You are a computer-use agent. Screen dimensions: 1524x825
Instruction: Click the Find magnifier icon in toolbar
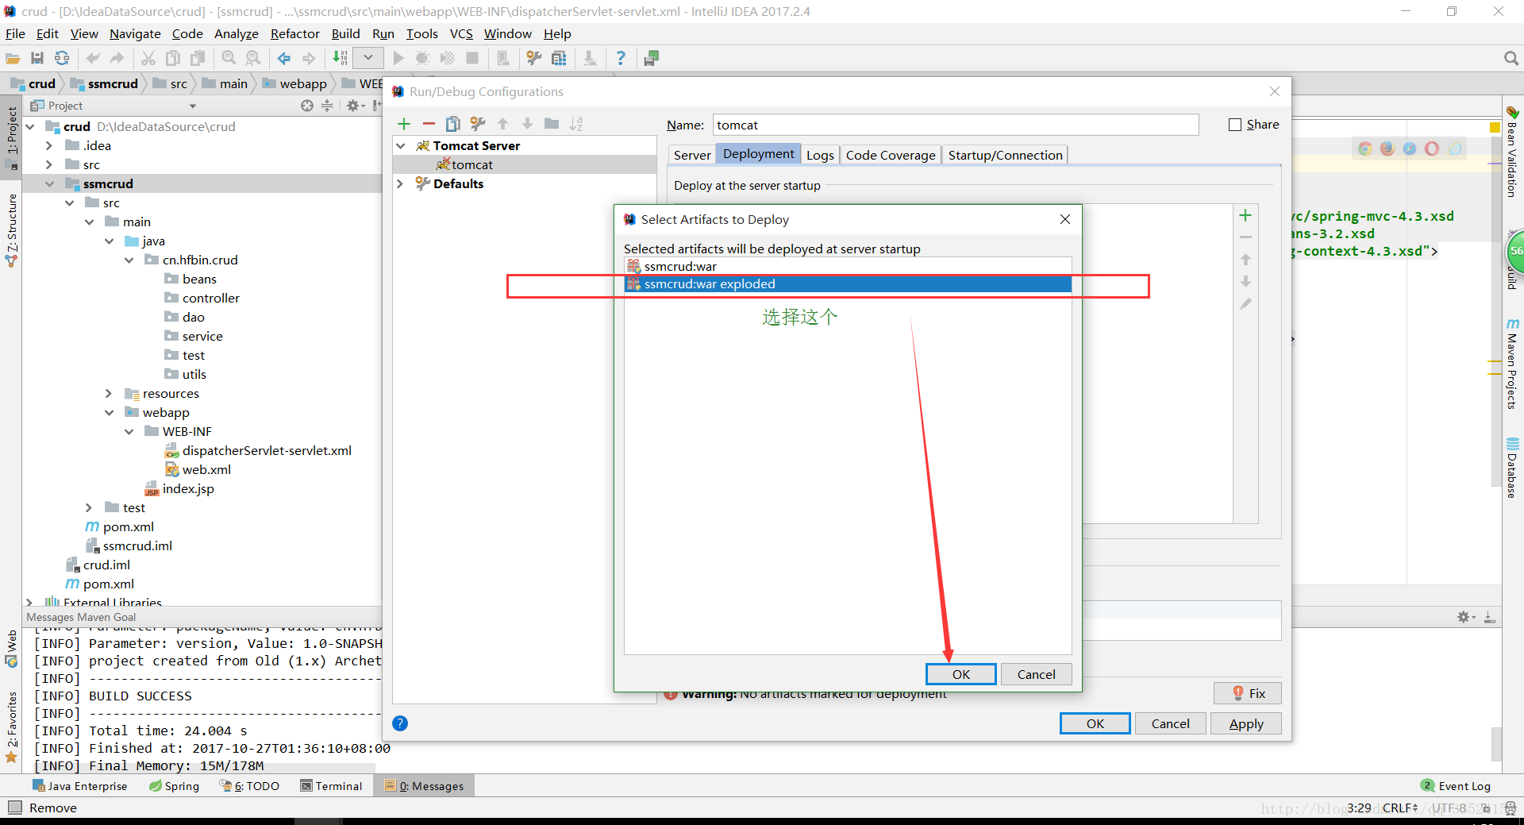pos(229,58)
